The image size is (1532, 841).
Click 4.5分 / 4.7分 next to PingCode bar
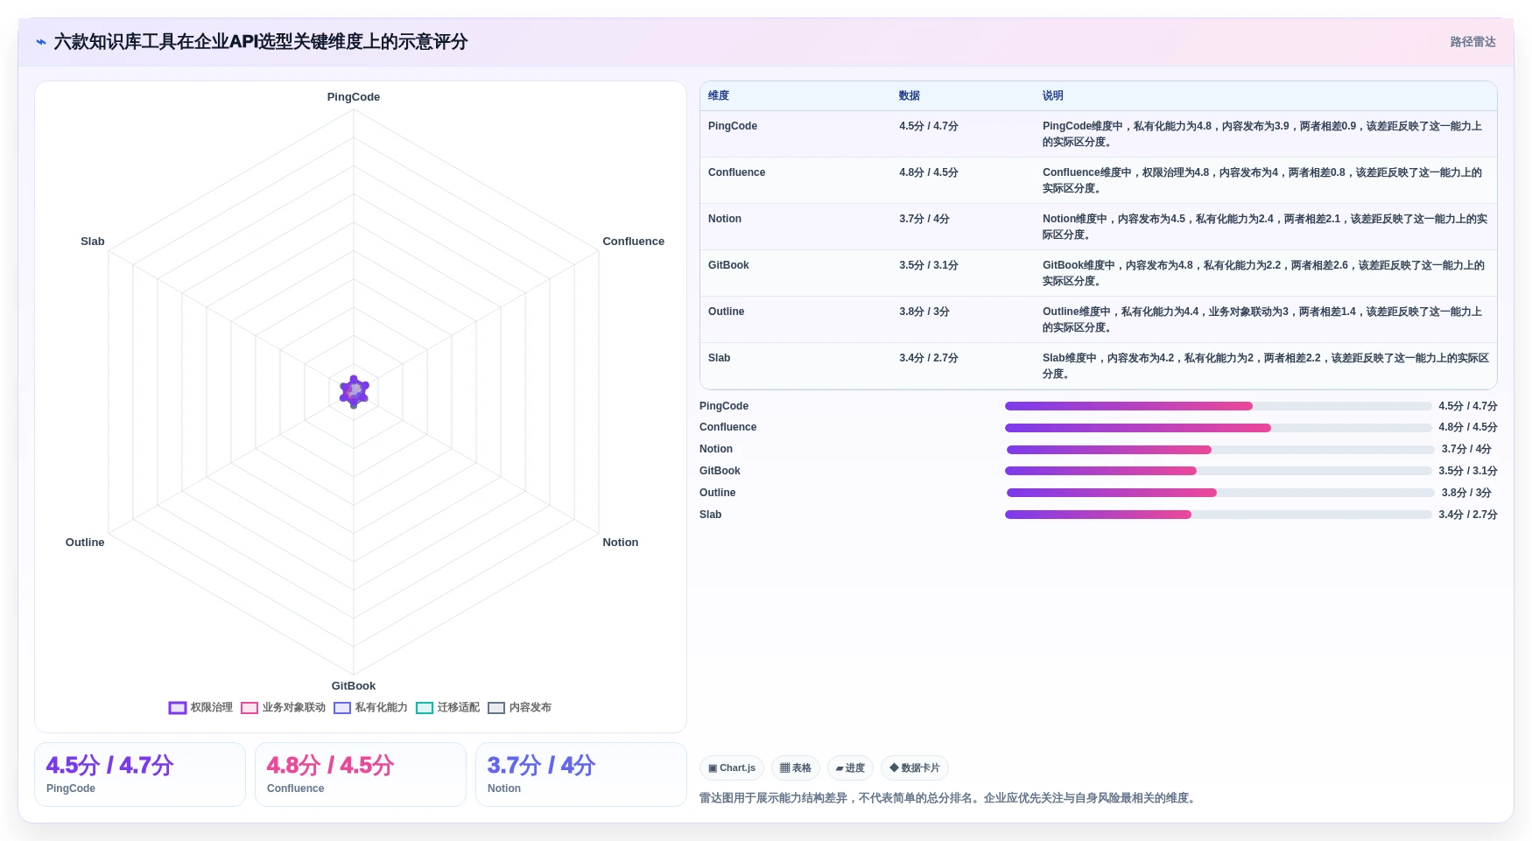pos(1468,406)
